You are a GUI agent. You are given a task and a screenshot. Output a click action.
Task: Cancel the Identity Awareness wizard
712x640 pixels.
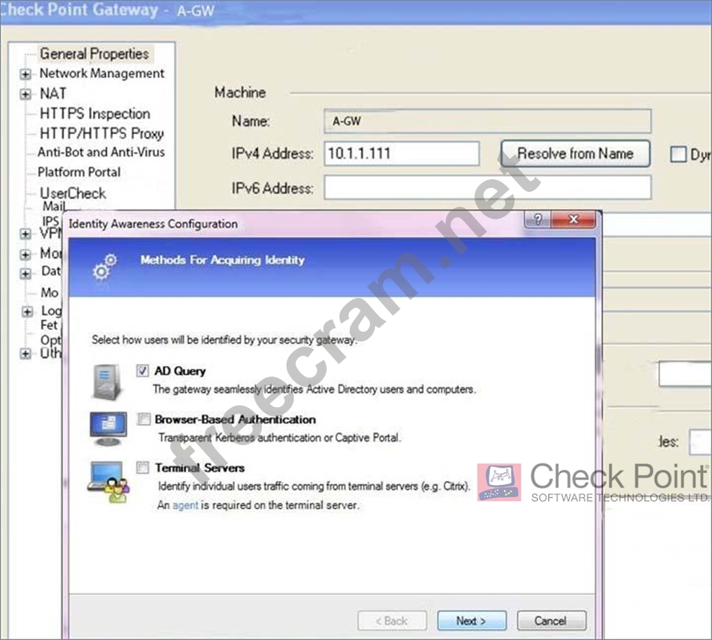[551, 621]
